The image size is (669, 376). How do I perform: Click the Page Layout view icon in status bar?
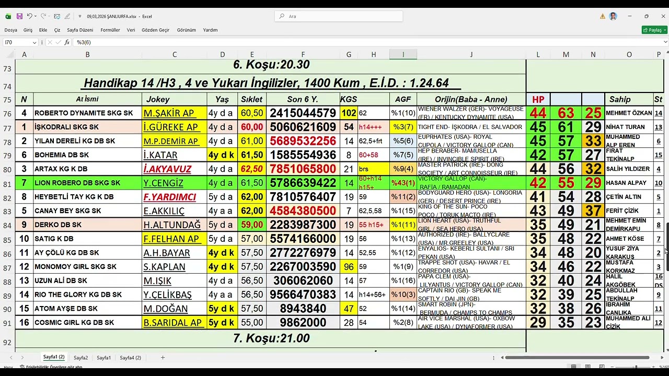(587, 367)
